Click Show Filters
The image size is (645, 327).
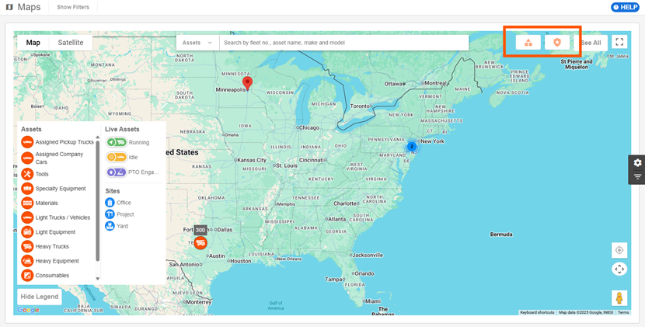click(x=73, y=7)
